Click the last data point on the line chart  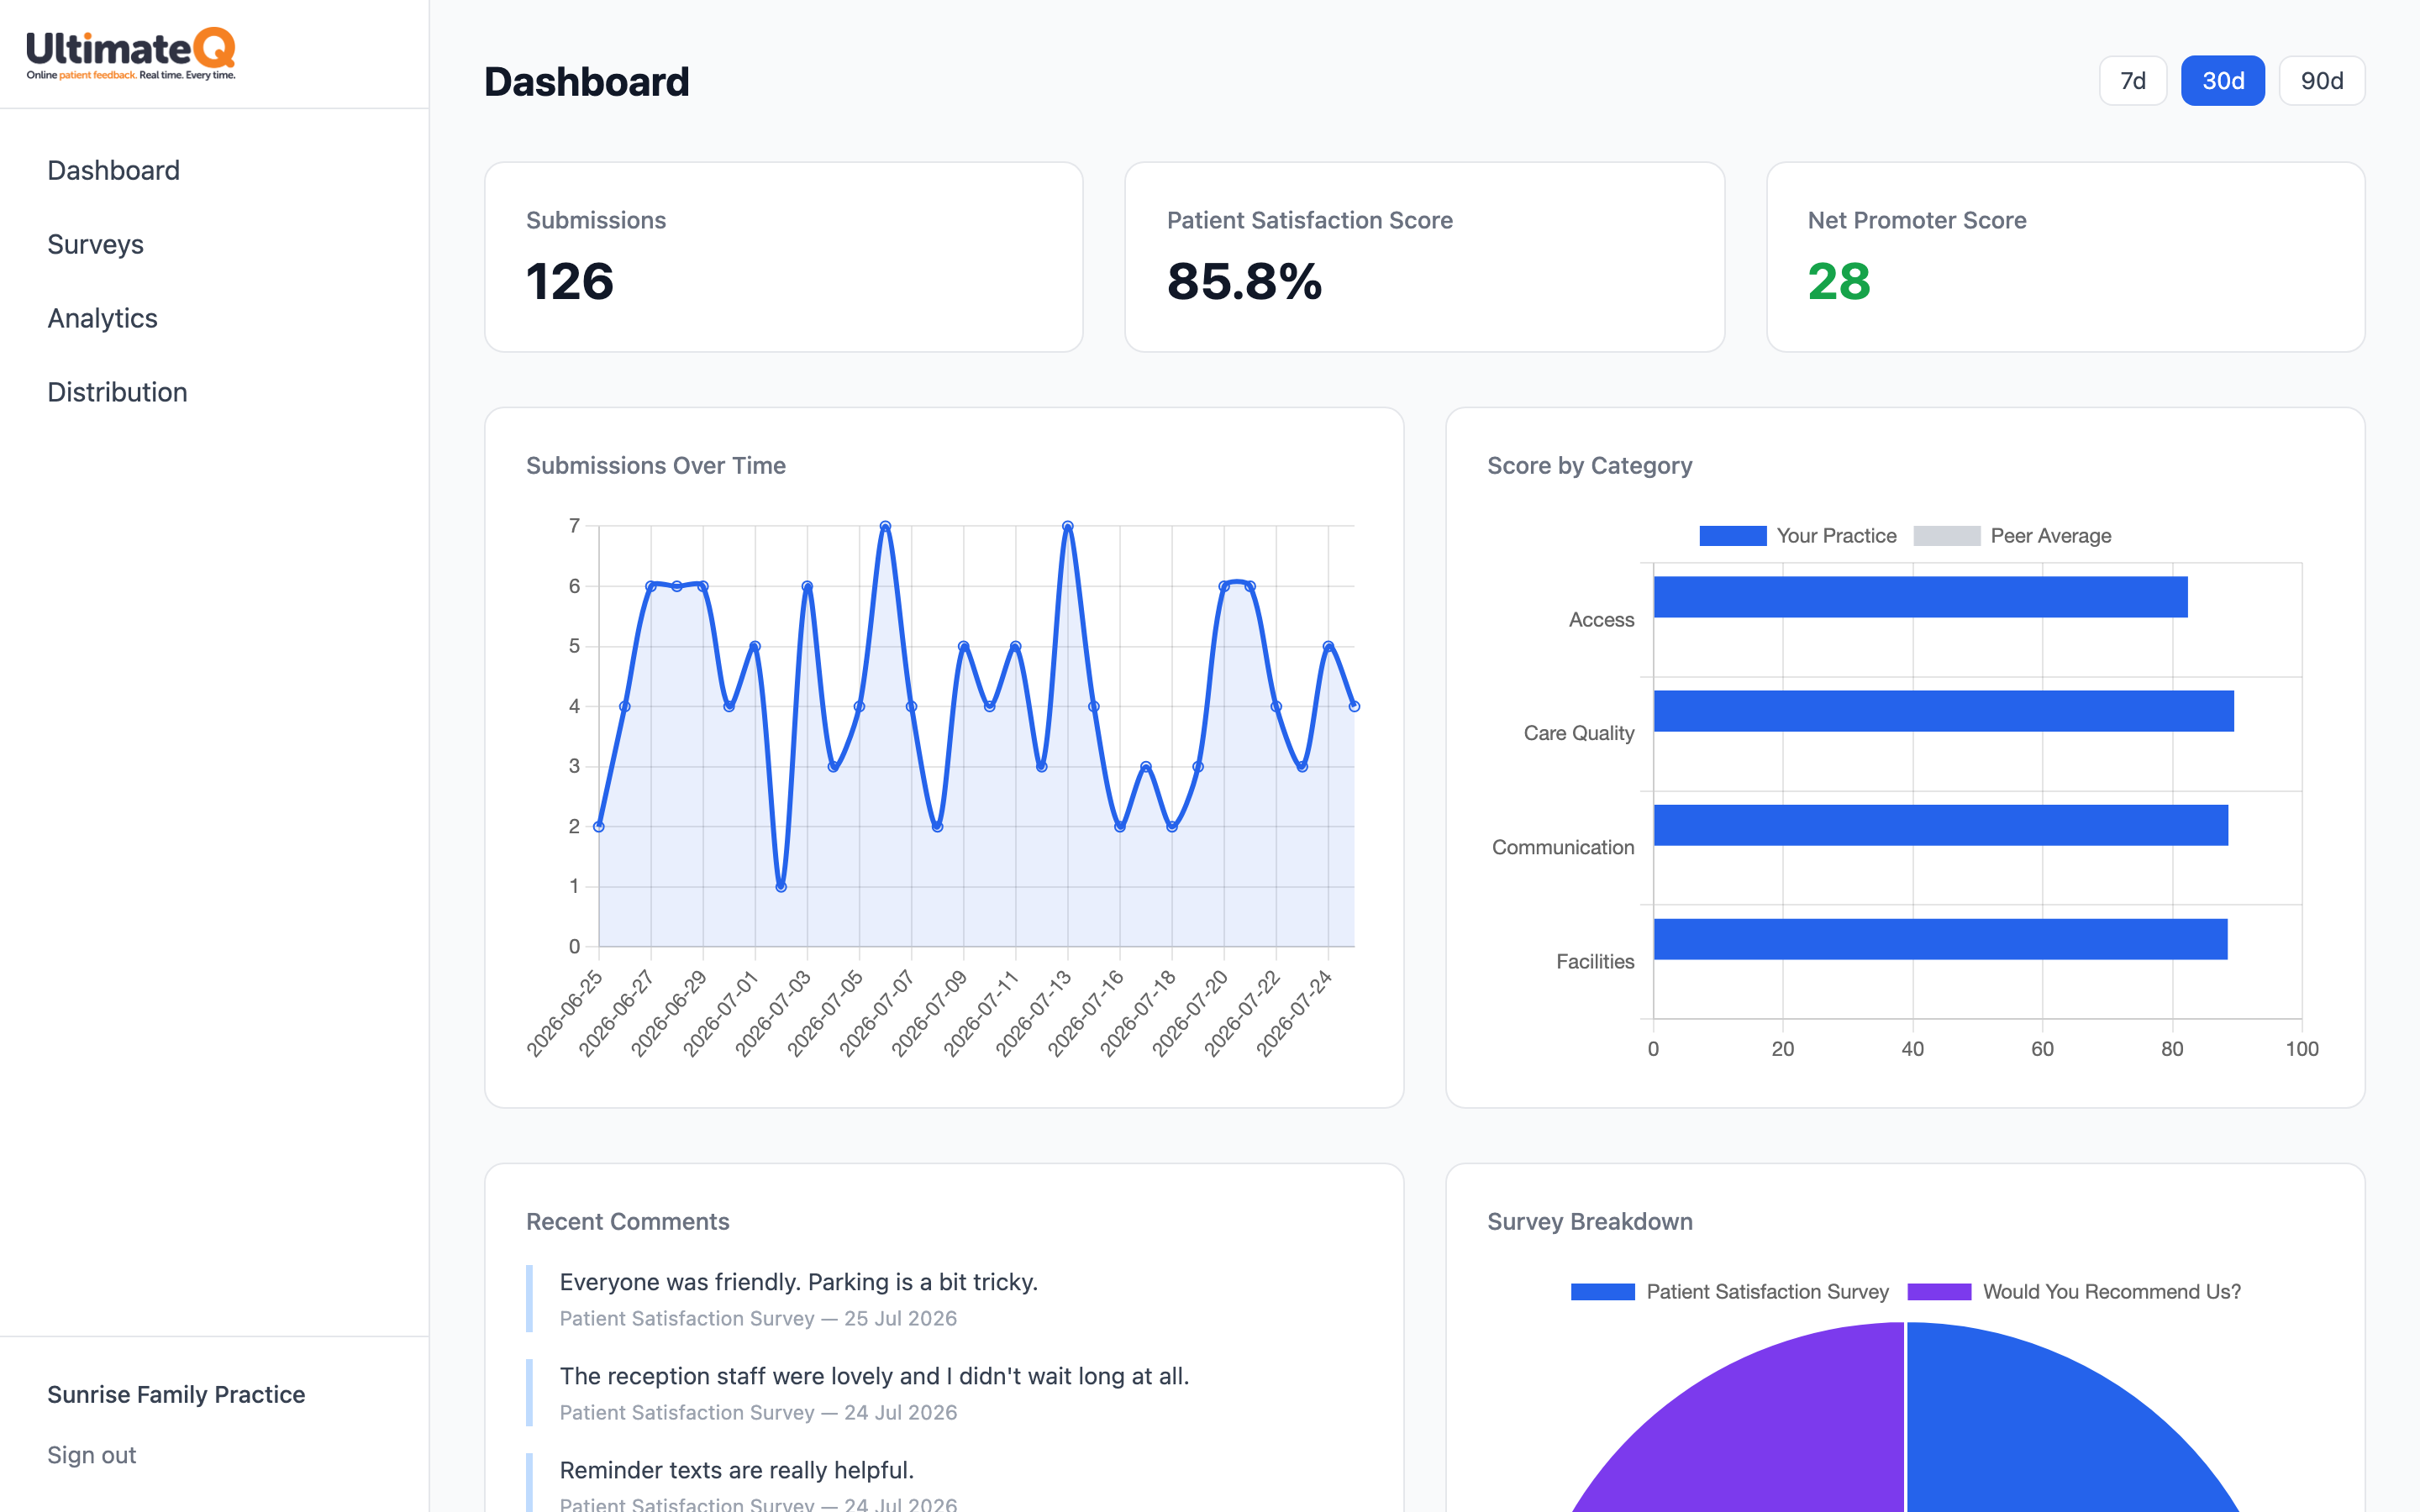pyautogui.click(x=1354, y=706)
